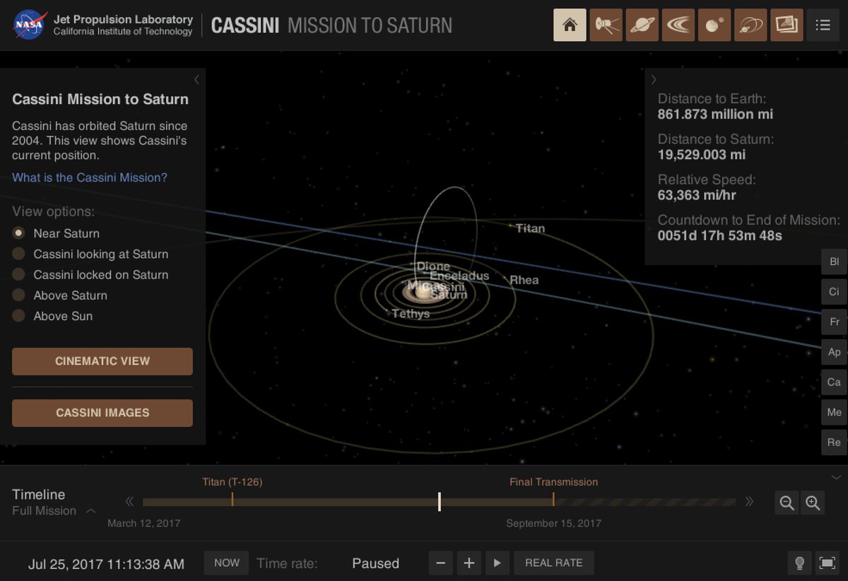Screen dimensions: 848x581
Task: Go to the Home tab
Action: [x=570, y=25]
